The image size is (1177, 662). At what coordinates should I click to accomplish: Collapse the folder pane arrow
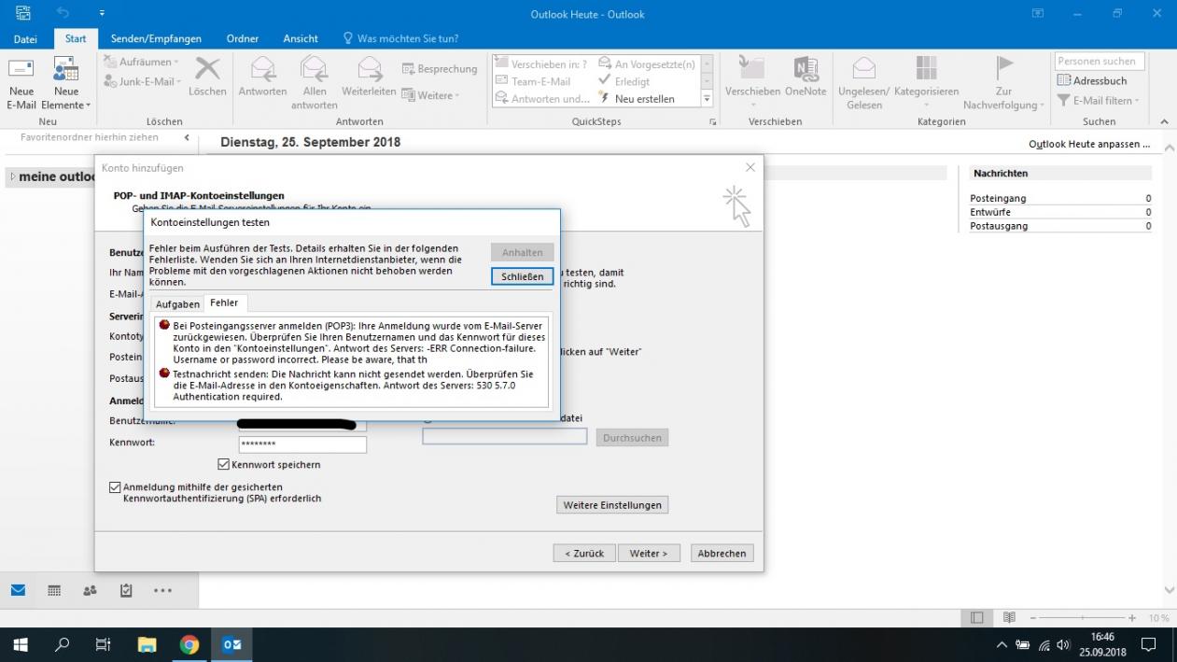click(186, 137)
